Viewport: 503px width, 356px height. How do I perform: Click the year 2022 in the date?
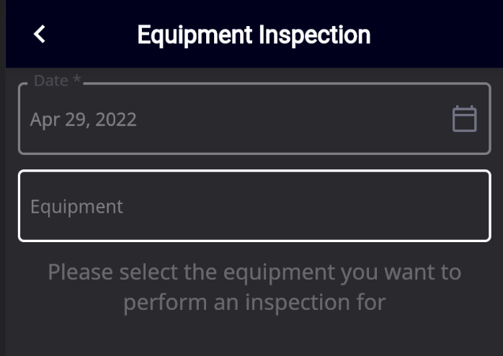116,120
